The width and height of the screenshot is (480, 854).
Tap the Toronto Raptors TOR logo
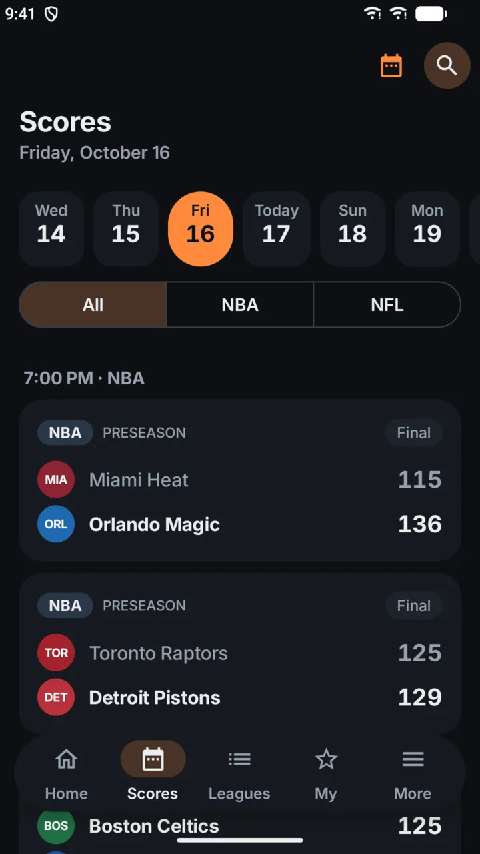pos(56,653)
